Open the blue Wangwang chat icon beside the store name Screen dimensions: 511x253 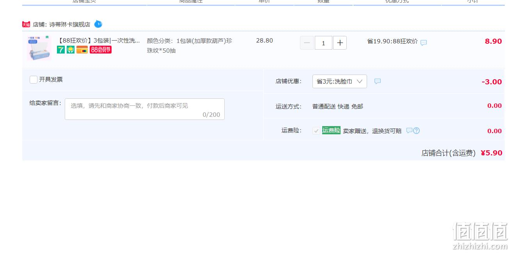(x=98, y=24)
